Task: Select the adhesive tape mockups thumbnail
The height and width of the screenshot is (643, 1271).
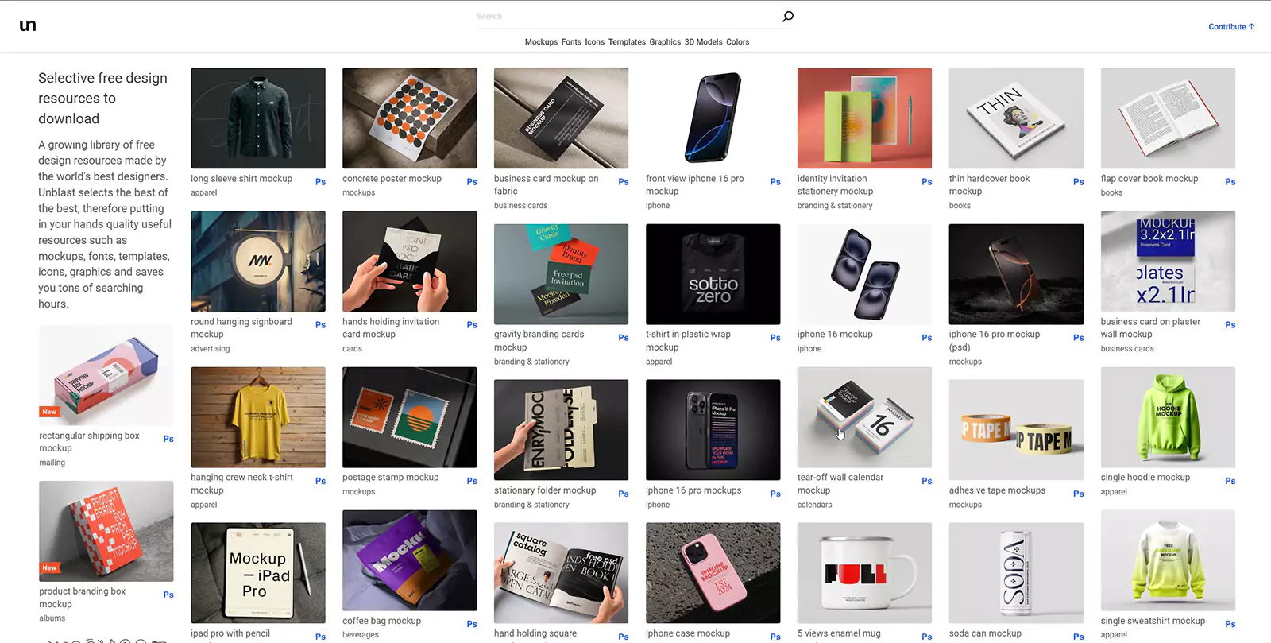Action: click(x=1016, y=430)
